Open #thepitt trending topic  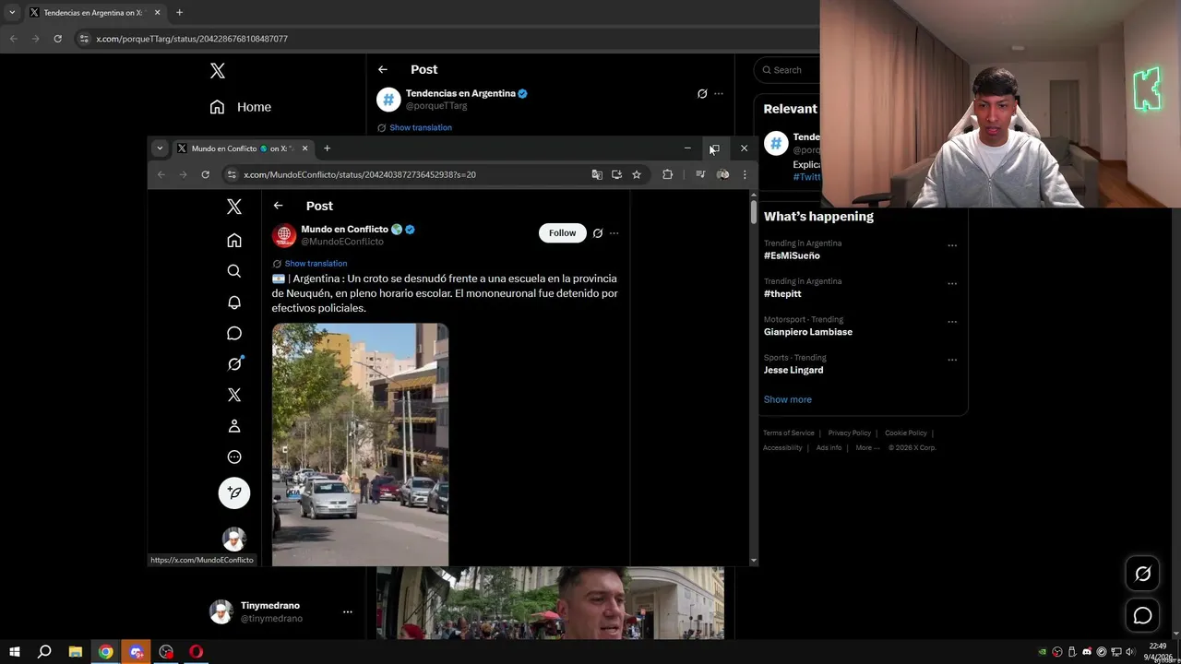(x=782, y=293)
